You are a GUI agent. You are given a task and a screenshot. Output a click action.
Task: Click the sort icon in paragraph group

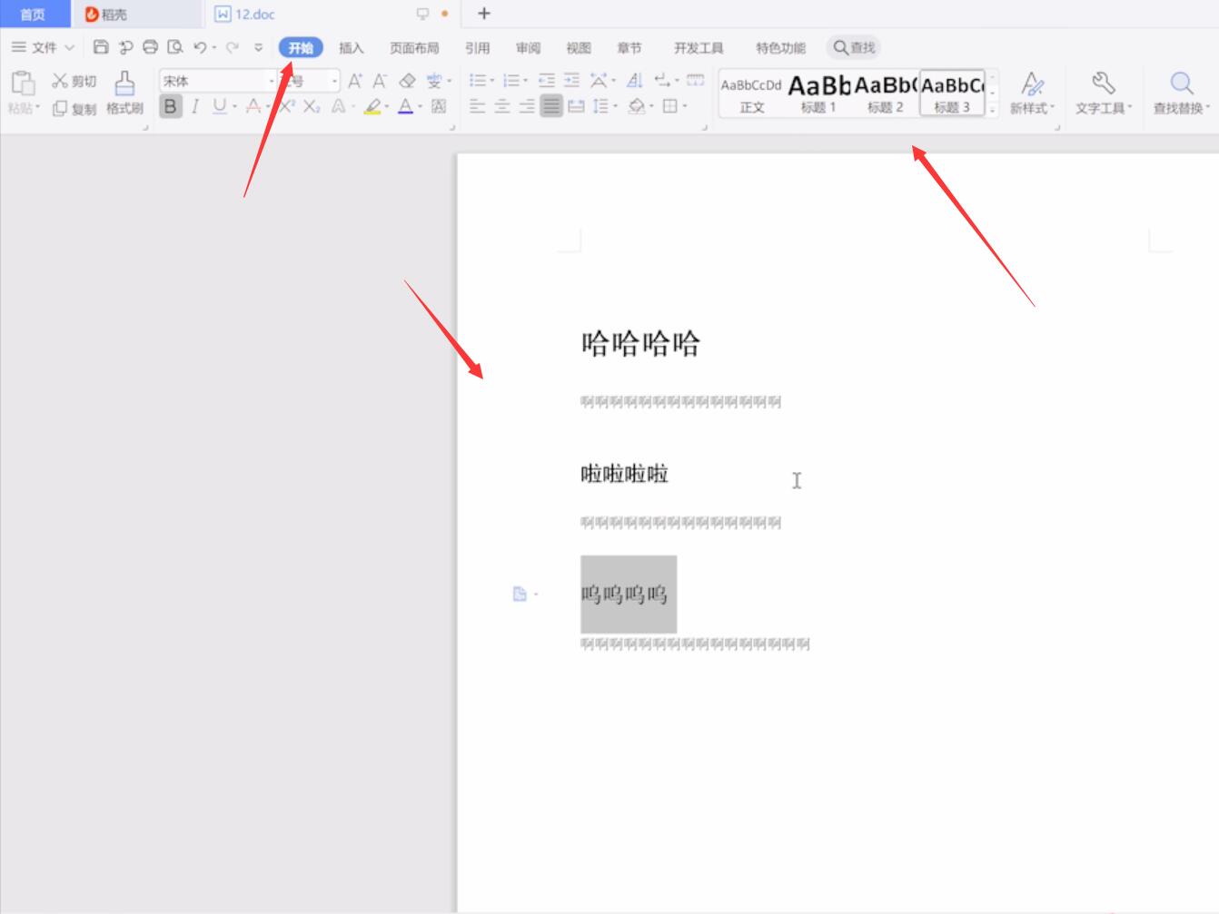tap(635, 81)
